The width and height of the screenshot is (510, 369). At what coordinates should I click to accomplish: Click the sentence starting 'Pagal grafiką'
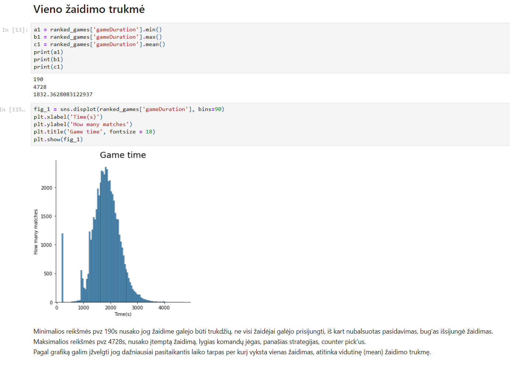point(232,352)
